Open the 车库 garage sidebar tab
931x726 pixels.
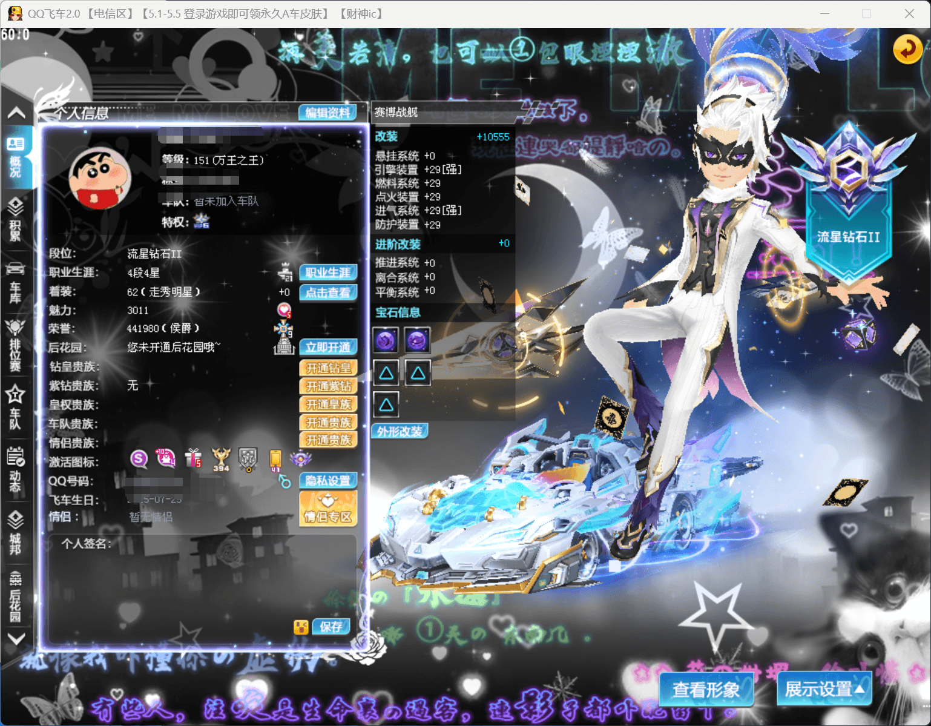pos(15,282)
